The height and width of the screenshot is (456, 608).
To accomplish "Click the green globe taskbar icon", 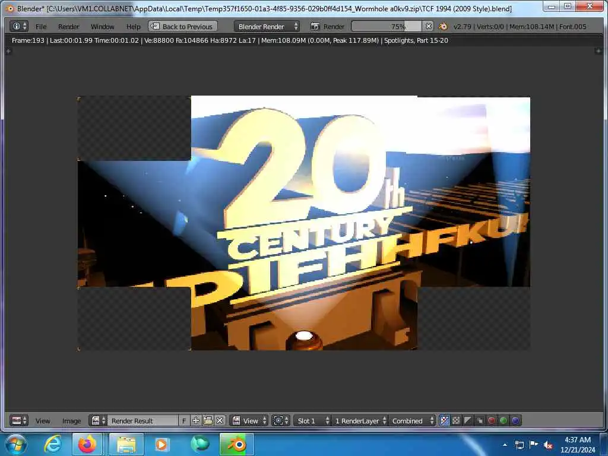I will [200, 444].
